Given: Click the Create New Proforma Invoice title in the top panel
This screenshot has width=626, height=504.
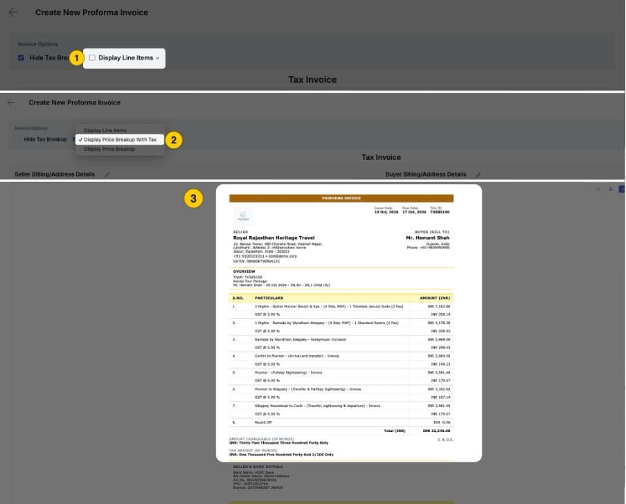Looking at the screenshot, I should coord(91,12).
